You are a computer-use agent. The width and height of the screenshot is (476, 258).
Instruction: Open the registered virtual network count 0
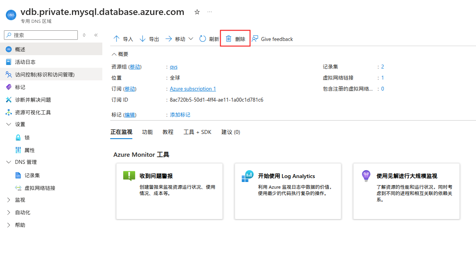383,89
